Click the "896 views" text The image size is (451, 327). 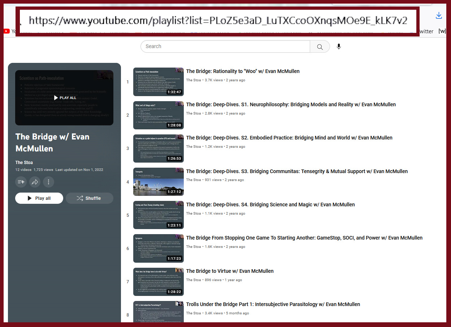tap(213, 280)
